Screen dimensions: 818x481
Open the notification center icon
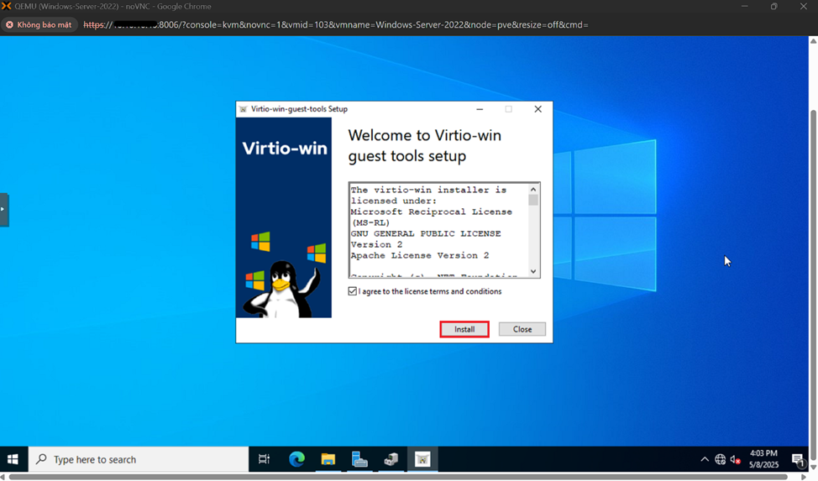tap(798, 459)
